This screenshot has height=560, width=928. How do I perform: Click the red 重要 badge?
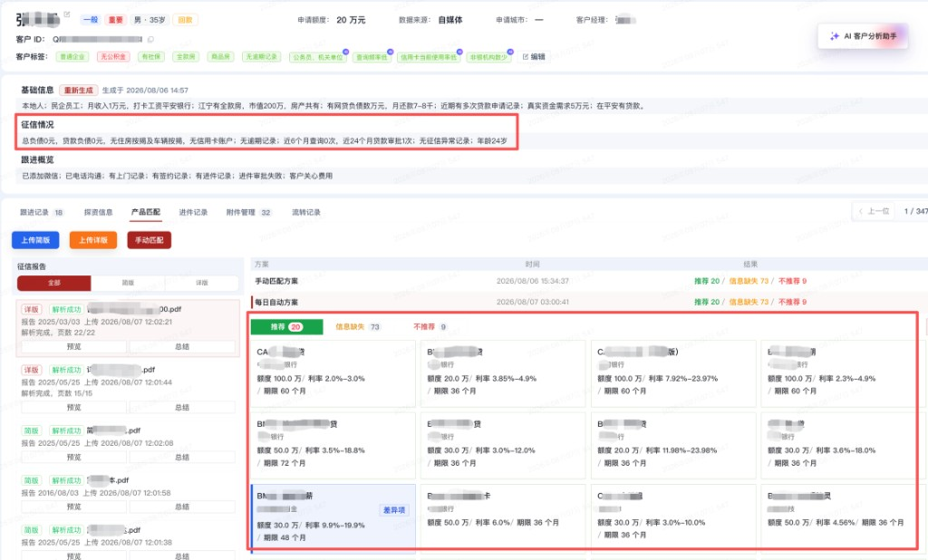(115, 20)
